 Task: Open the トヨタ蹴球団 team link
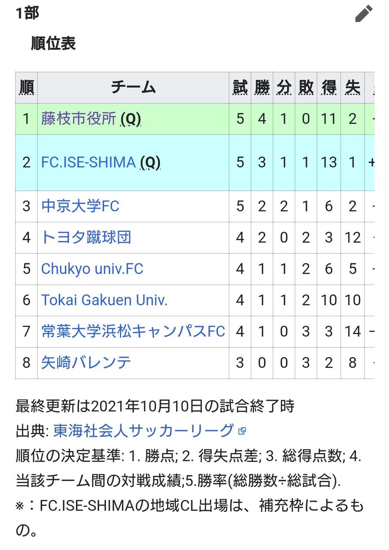coord(86,238)
